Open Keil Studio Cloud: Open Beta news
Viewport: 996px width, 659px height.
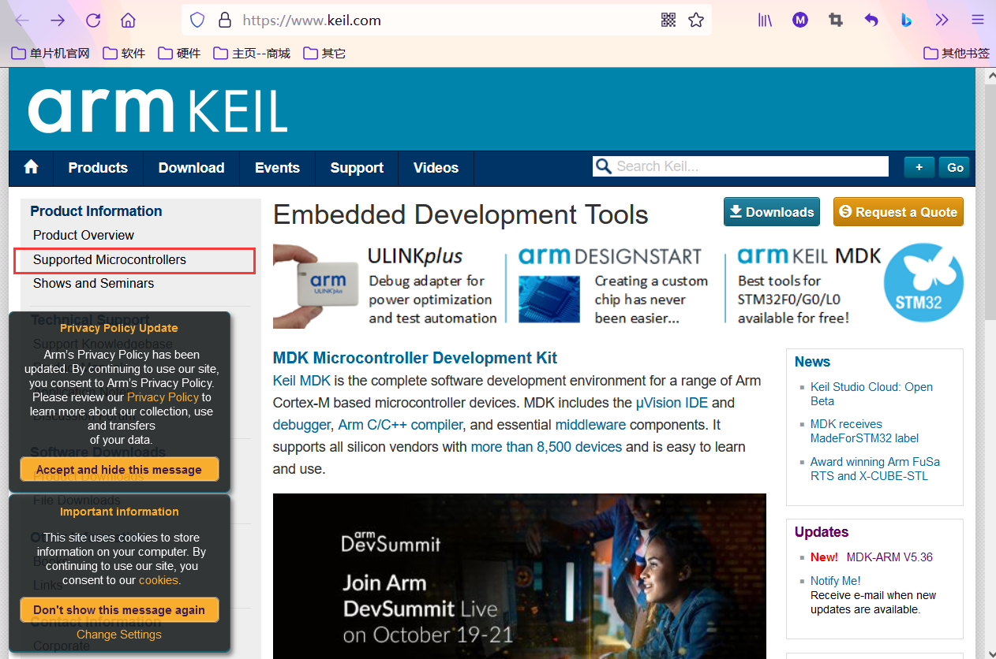coord(871,394)
